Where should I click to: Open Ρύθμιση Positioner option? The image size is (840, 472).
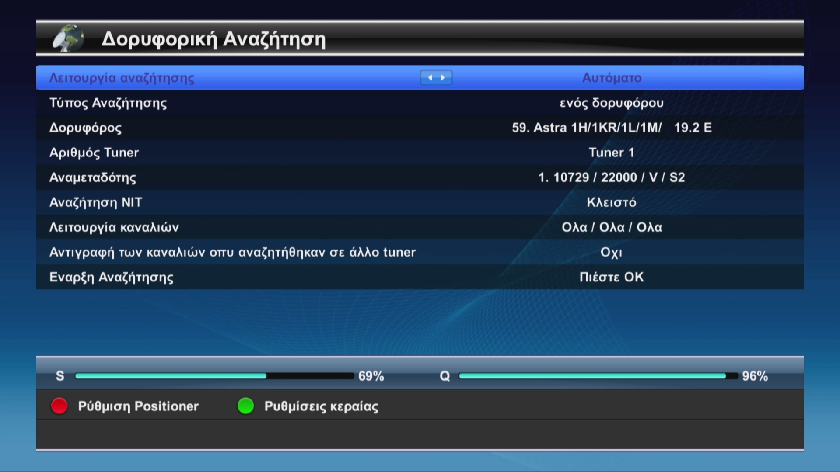[x=138, y=406]
